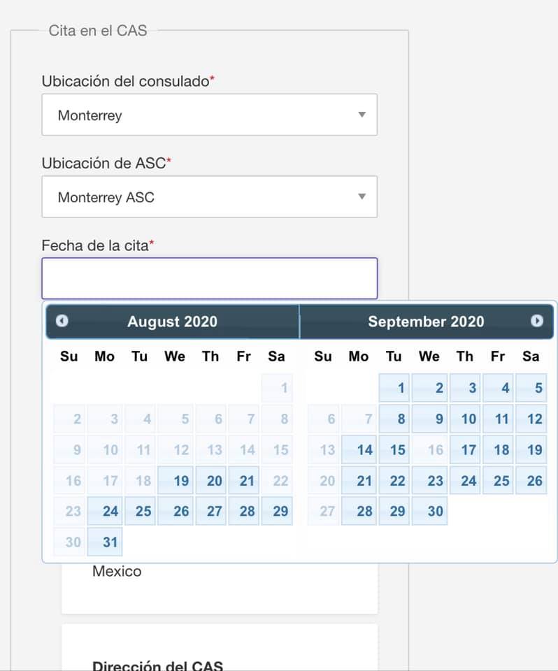Choose September 22 in the datepicker
The height and width of the screenshot is (671, 558).
(x=394, y=481)
